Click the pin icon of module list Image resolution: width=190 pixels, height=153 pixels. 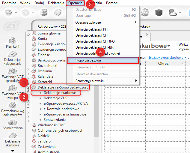pyautogui.click(x=28, y=35)
